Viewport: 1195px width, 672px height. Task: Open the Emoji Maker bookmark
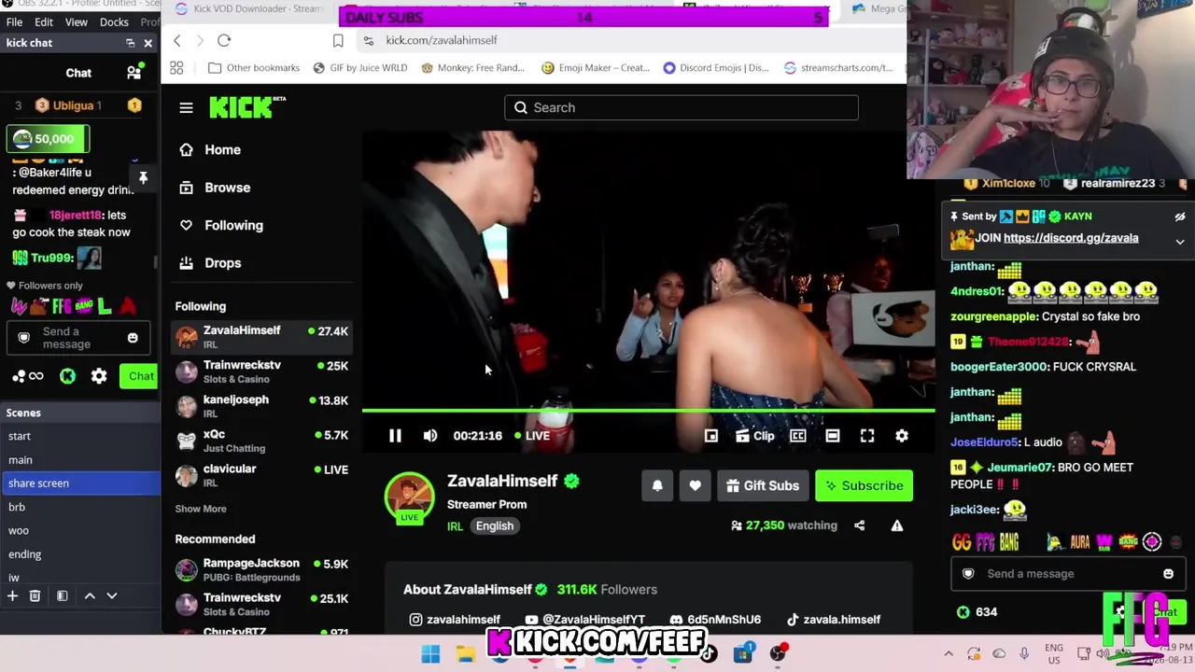tap(595, 67)
